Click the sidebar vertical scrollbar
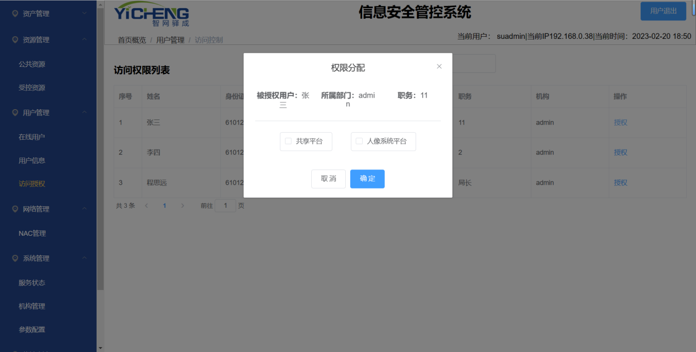Viewport: 696px width, 352px height. click(100, 148)
